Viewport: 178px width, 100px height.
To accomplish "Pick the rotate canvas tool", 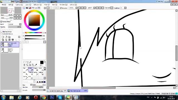I will [x=30, y=65].
